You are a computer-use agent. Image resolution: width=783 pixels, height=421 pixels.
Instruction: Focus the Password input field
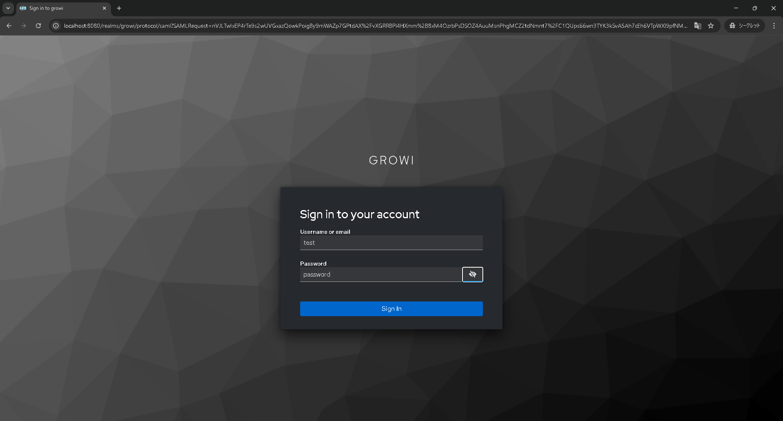381,275
